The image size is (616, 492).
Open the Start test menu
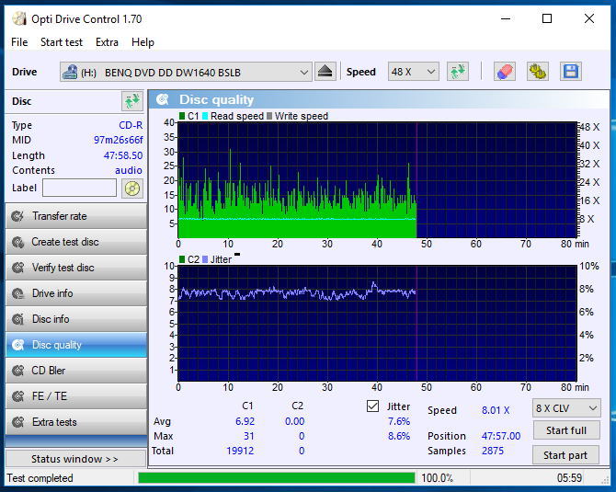point(62,42)
